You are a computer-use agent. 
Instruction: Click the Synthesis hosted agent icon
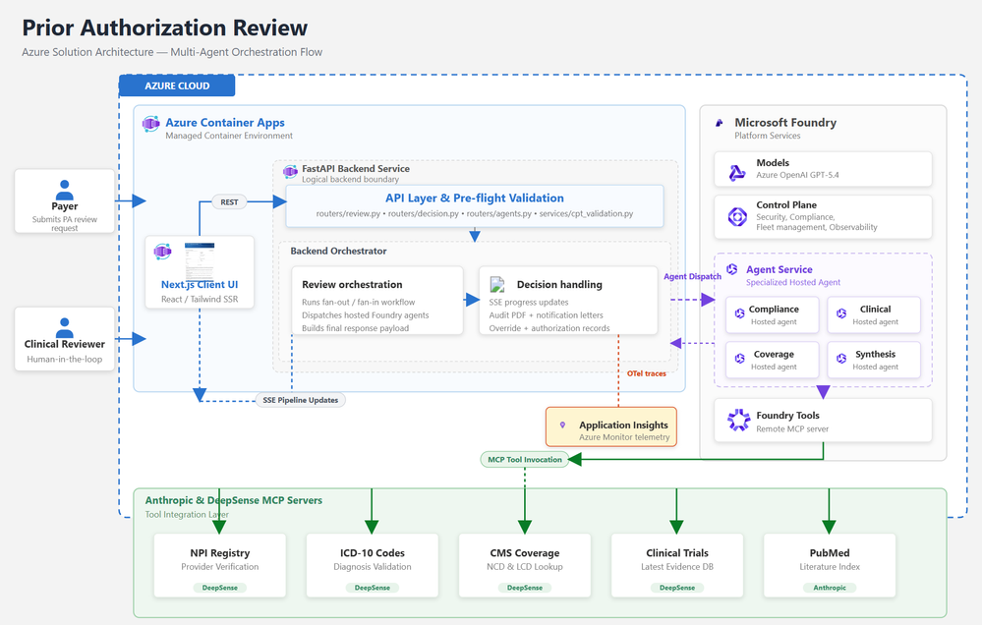coord(841,359)
